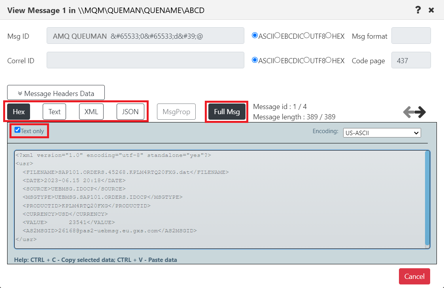Select HEX radio for Correl ID
444x288 pixels.
pyautogui.click(x=329, y=60)
